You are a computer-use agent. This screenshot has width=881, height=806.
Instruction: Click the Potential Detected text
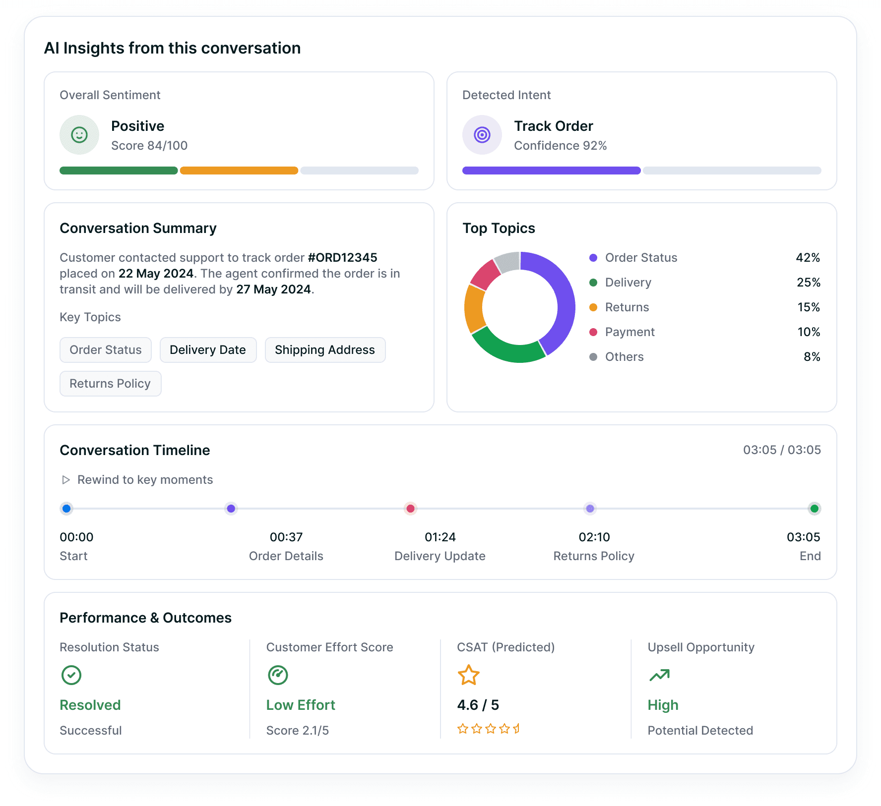[700, 731]
